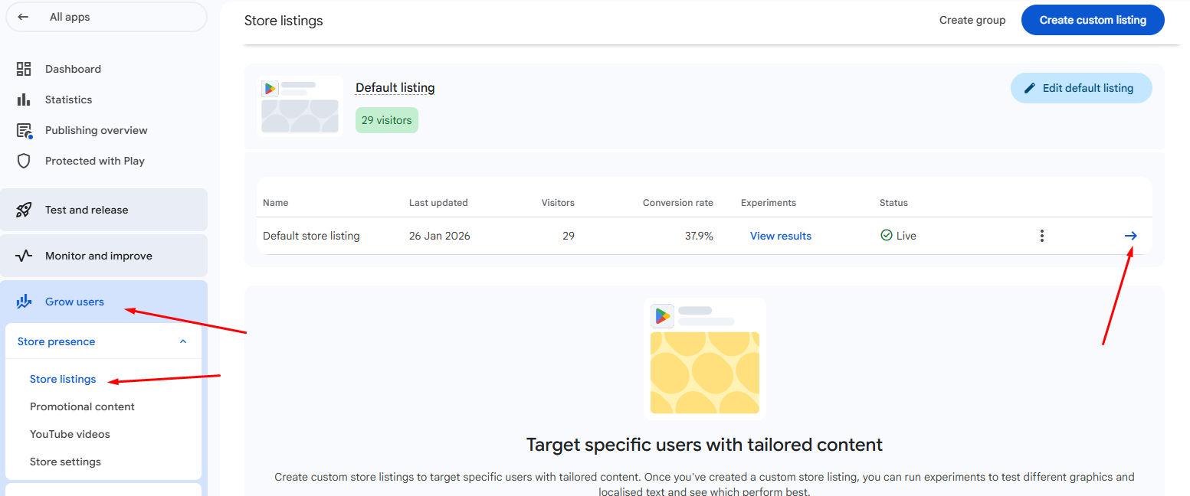Click the Monitor and improve pulse icon

point(24,256)
